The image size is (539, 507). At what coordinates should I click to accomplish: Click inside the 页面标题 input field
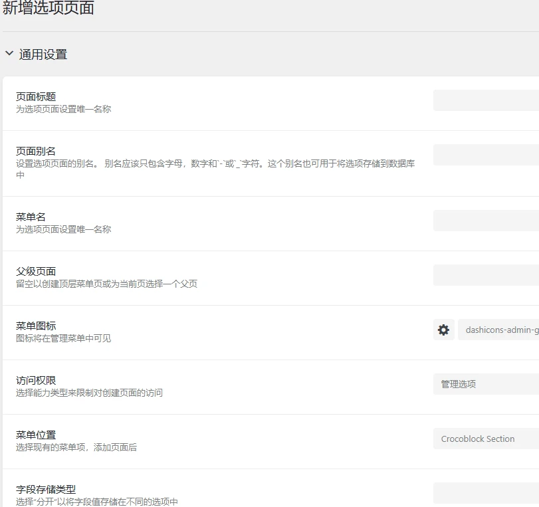tap(485, 100)
